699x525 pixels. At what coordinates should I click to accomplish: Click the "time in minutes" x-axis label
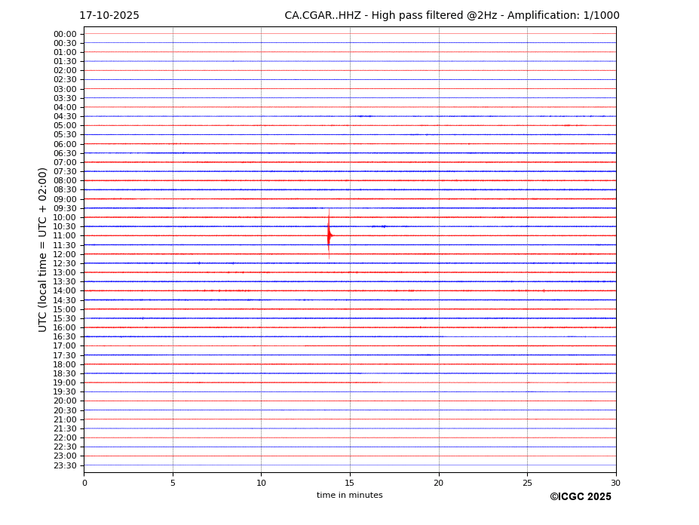349,496
